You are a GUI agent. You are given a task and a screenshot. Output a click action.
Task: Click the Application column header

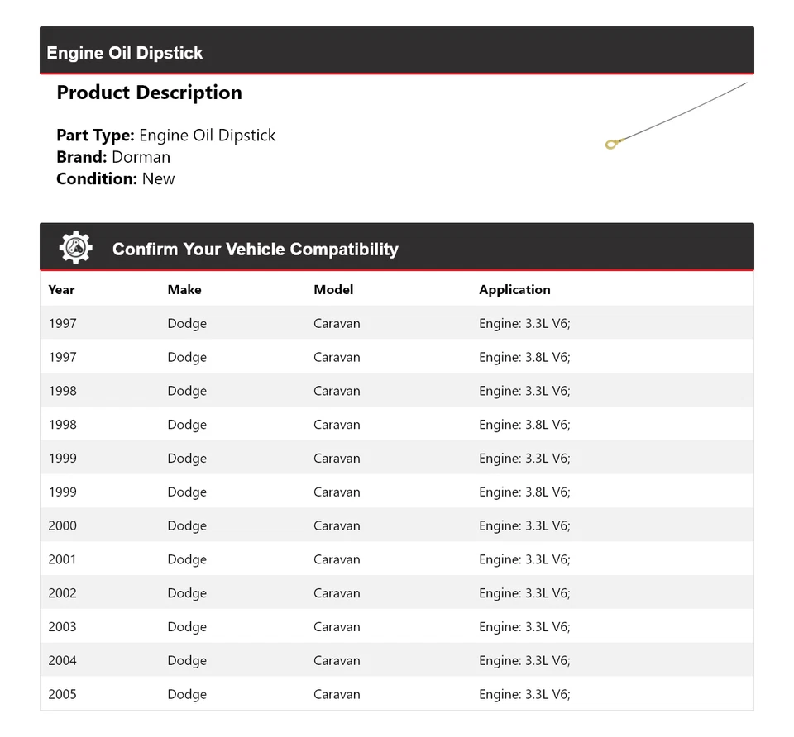click(514, 289)
